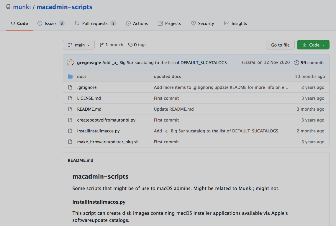
Task: Open the macadmin-scripts repository link
Action: pos(64,7)
